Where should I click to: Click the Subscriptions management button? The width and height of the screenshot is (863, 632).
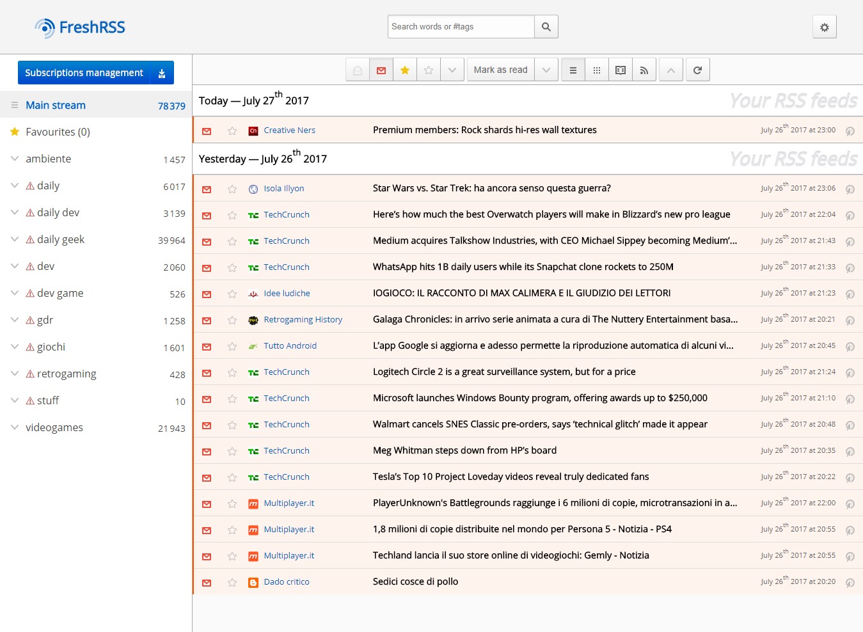pyautogui.click(x=84, y=73)
